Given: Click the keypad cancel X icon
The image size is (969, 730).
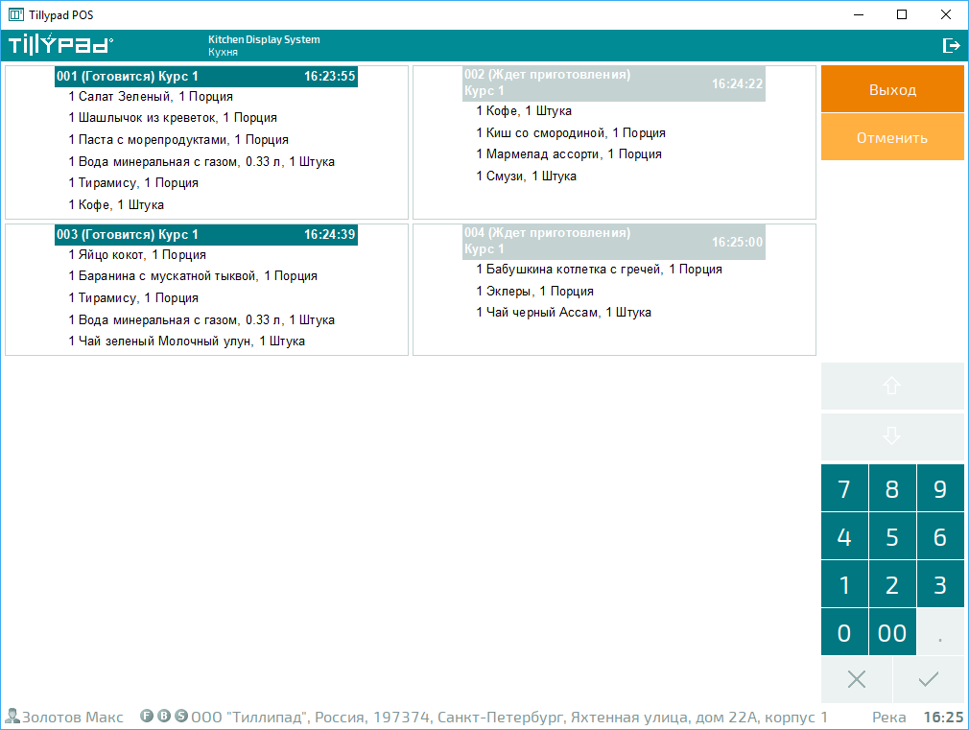Looking at the screenshot, I should pos(857,680).
